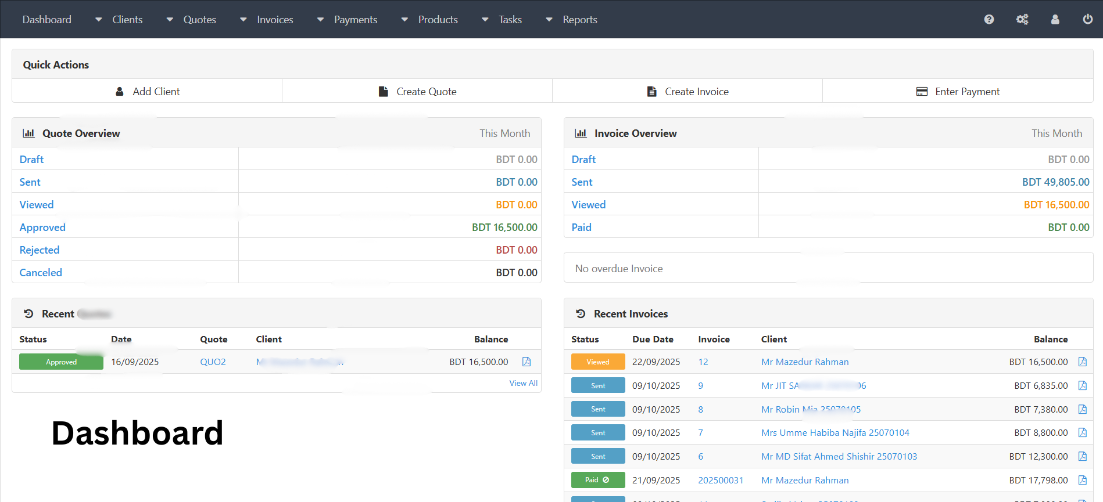Open the Payments menu
The height and width of the screenshot is (502, 1103).
coord(348,20)
